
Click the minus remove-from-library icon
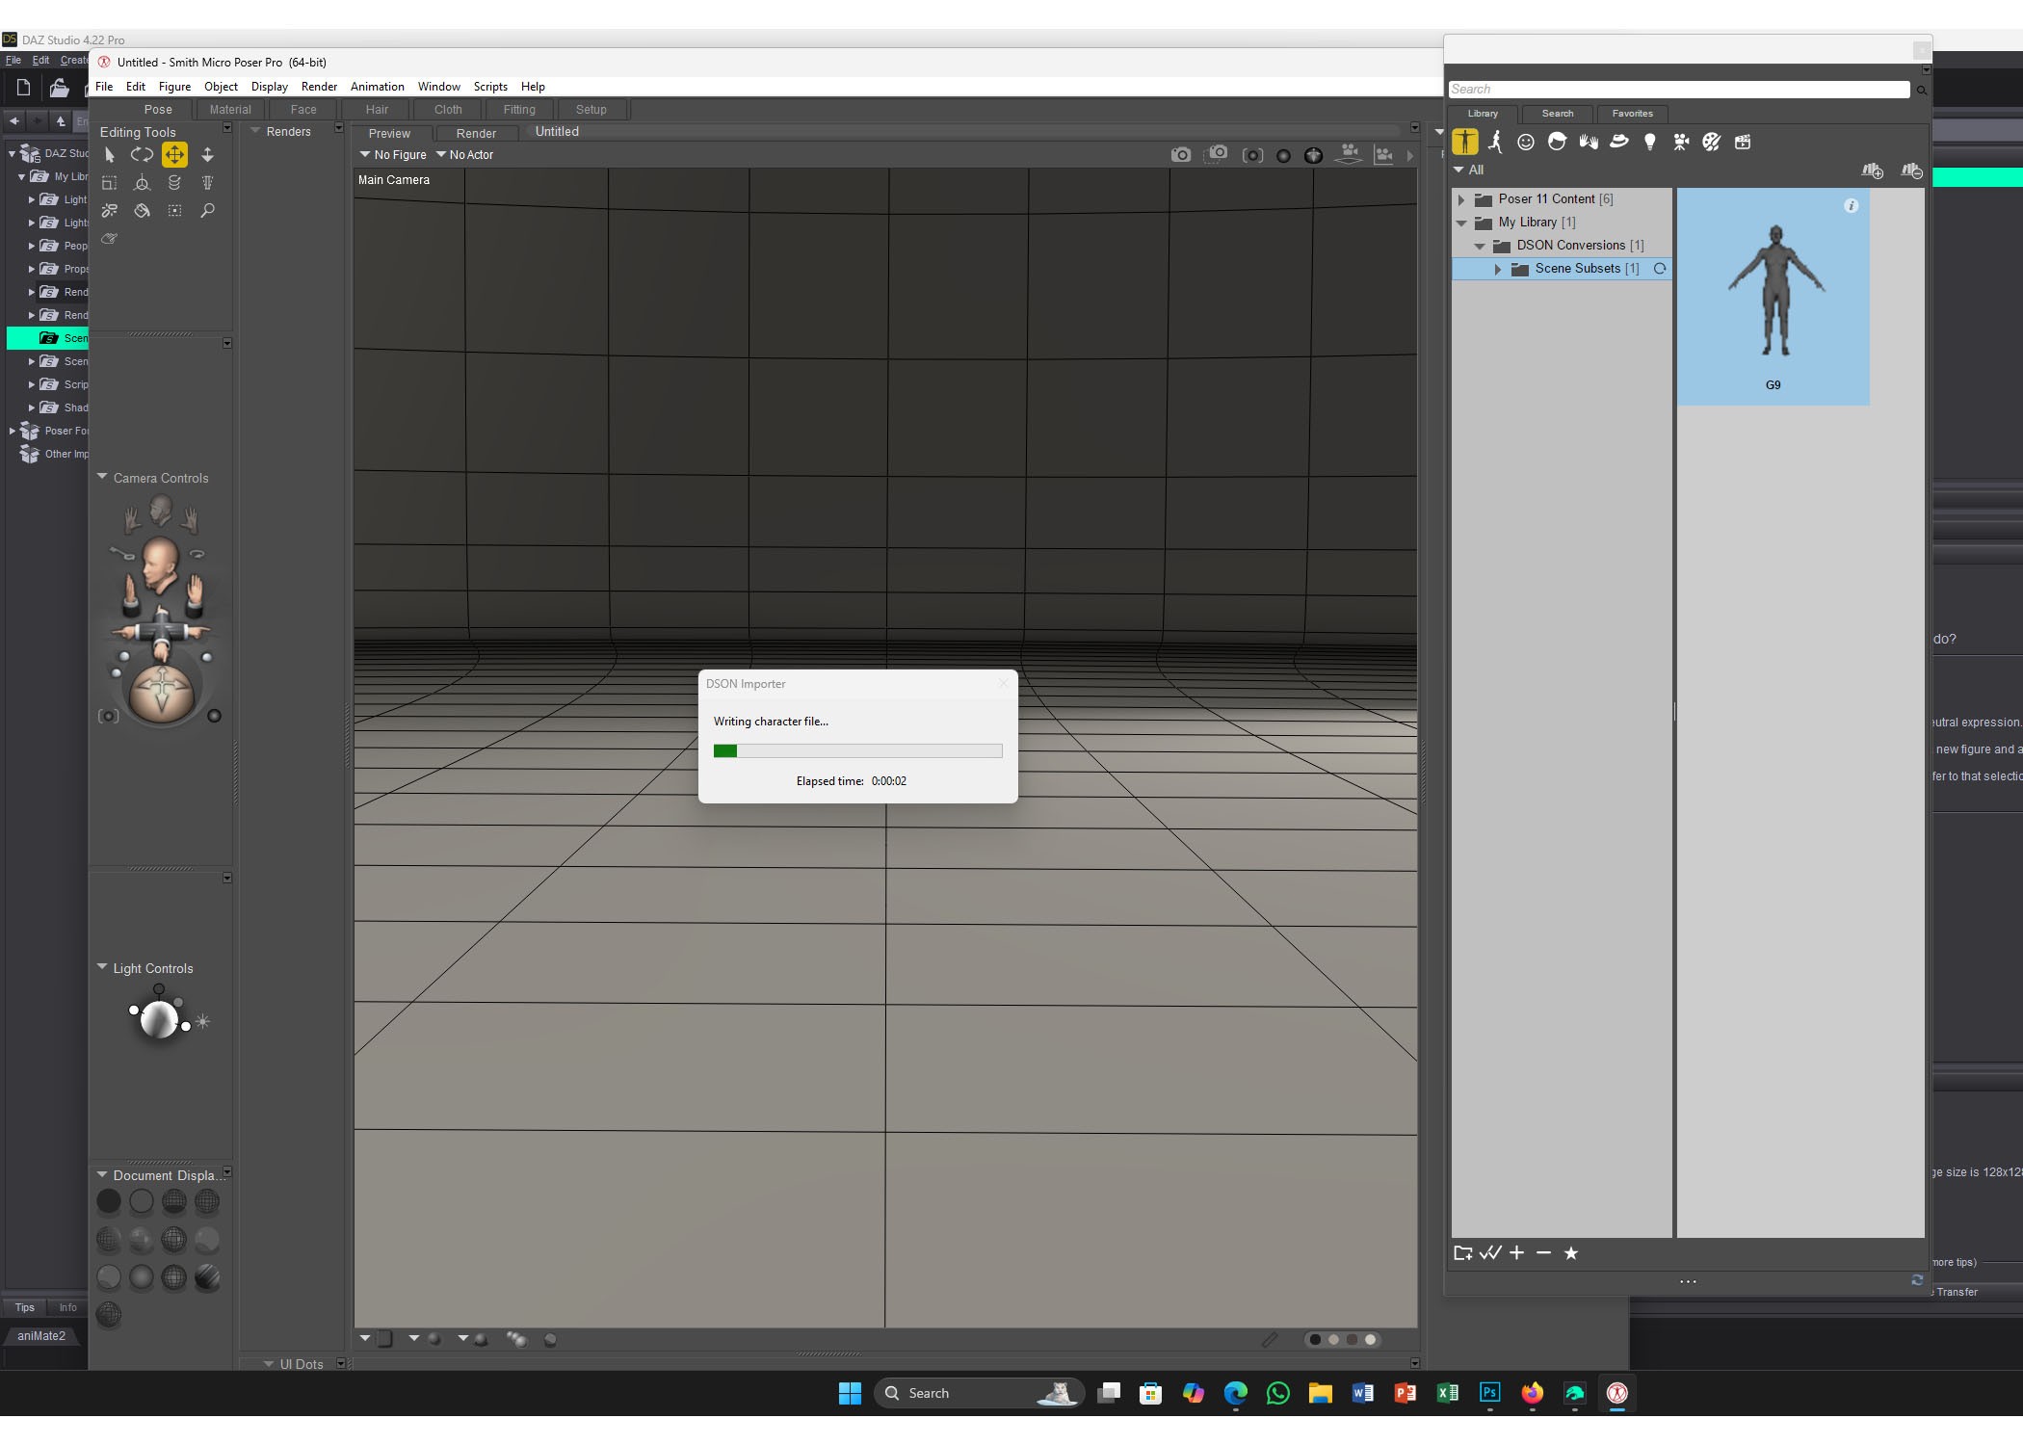[1544, 1252]
